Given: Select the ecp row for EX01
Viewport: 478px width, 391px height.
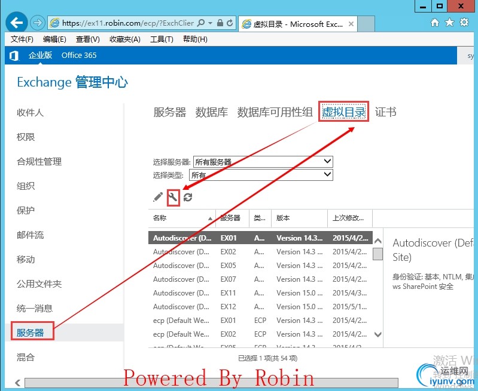Looking at the screenshot, I should [260, 321].
